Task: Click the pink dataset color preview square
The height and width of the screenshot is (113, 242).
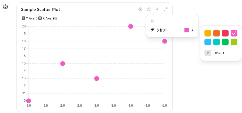Action: [187, 30]
